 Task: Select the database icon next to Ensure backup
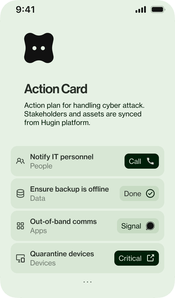coord(20,193)
